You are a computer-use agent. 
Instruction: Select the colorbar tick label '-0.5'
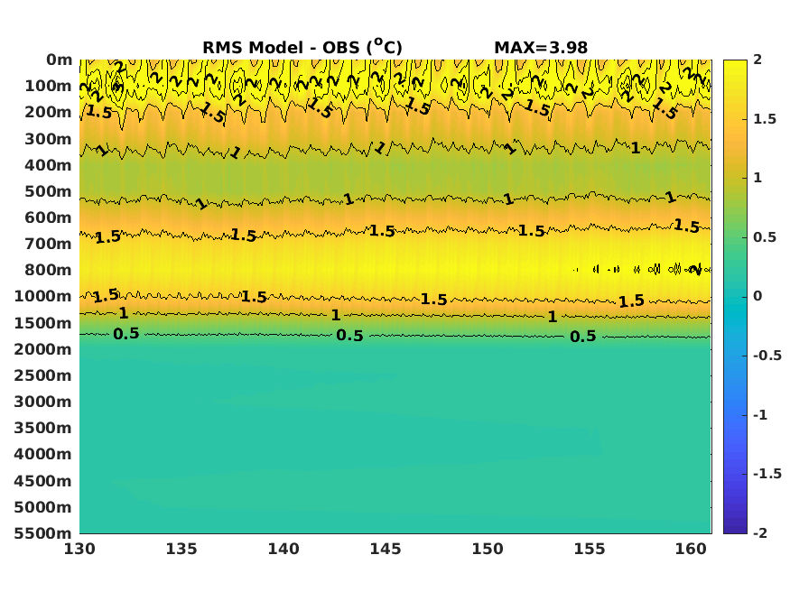[x=767, y=356]
